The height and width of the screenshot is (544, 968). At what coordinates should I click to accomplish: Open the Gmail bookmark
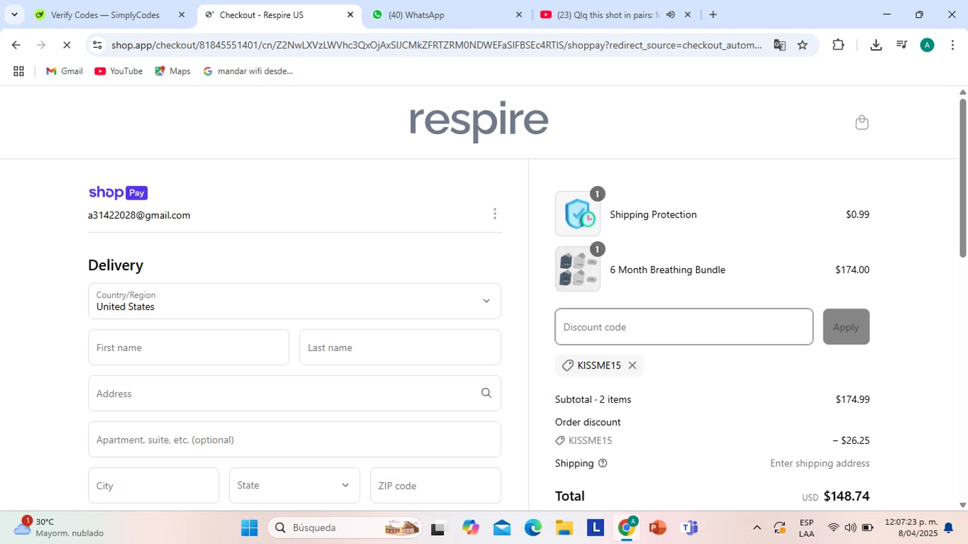pyautogui.click(x=65, y=71)
